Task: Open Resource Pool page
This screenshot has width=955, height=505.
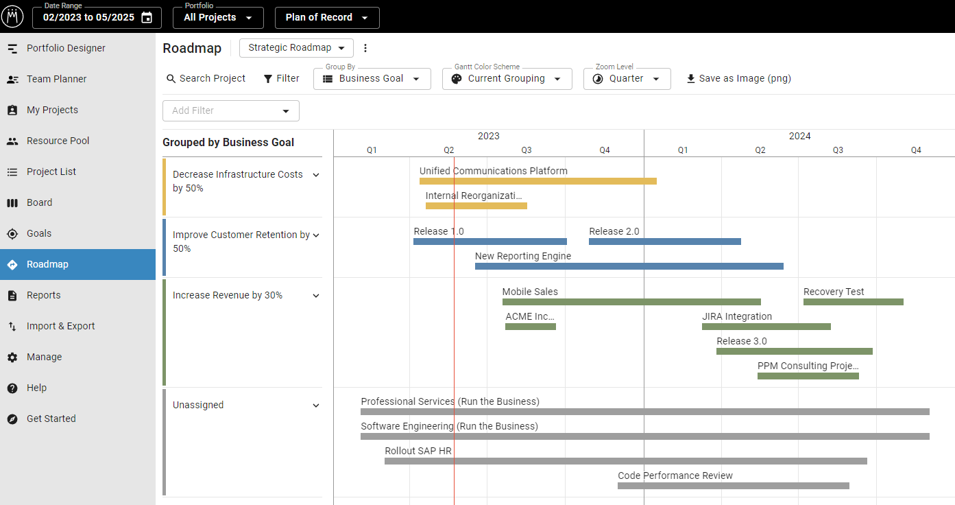Action: click(x=77, y=141)
